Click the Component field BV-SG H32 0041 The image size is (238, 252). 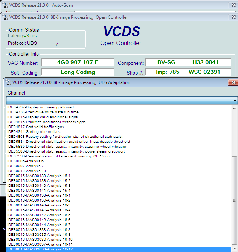188,62
